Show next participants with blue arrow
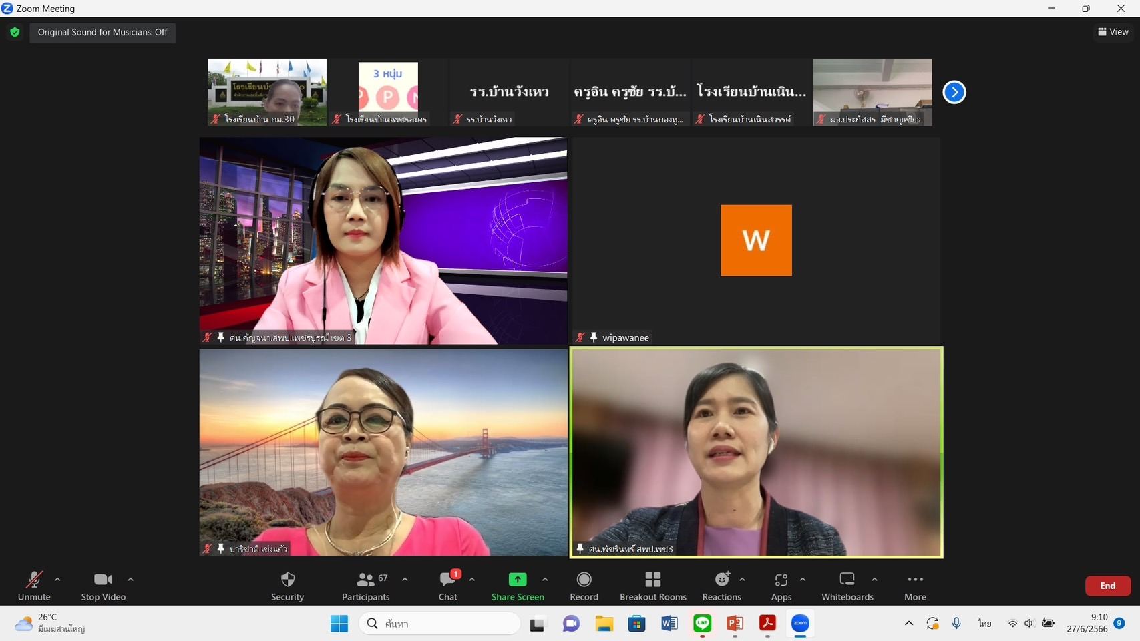Screen dimensions: 1140x641 954,92
